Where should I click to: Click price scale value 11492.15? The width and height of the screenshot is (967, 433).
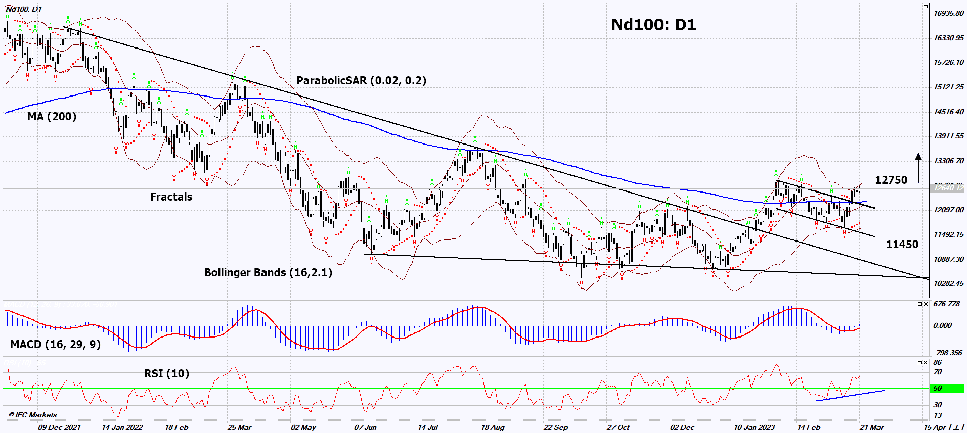tap(948, 234)
